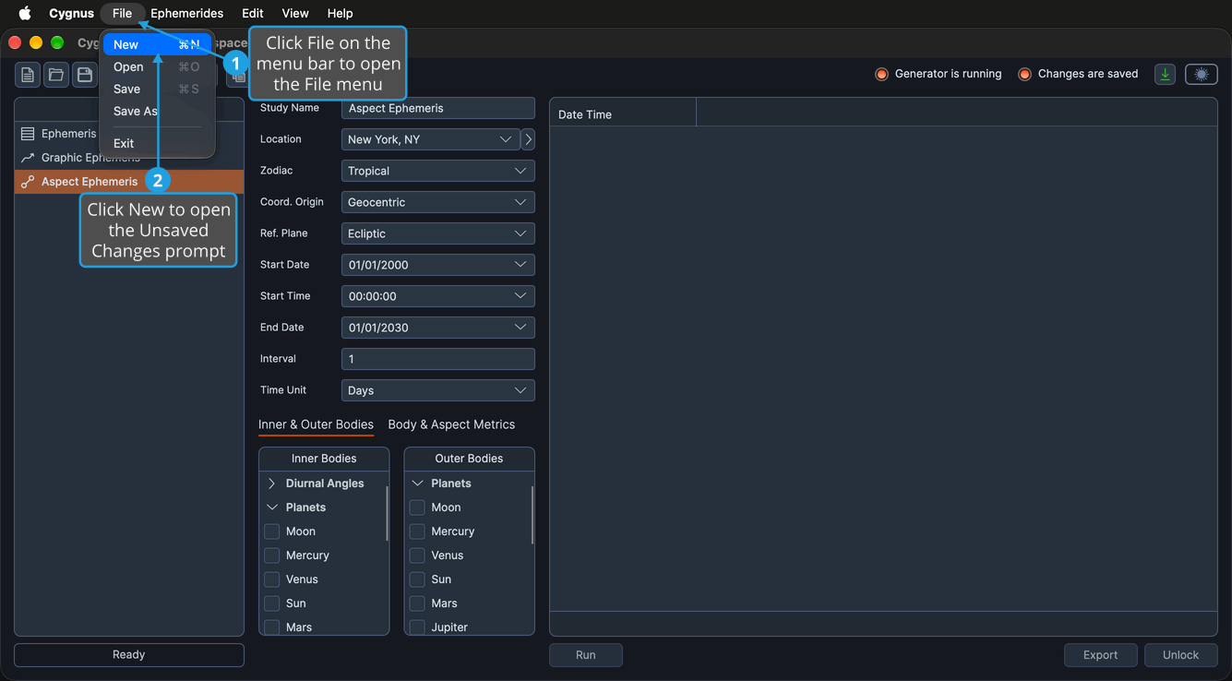Choose Save from the File menu

point(157,89)
